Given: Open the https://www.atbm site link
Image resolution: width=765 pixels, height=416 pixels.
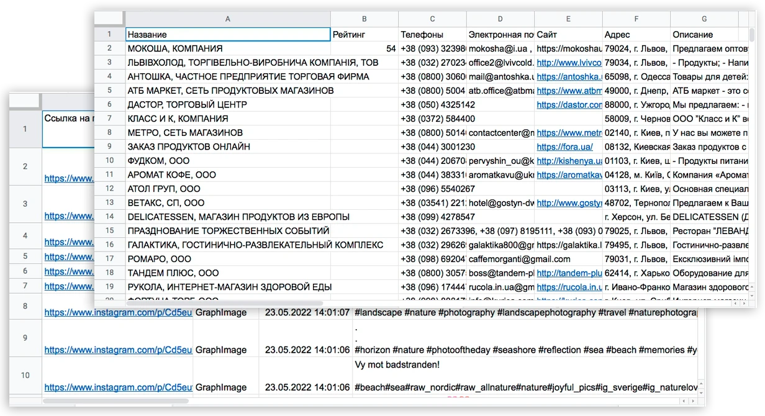Looking at the screenshot, I should coord(569,91).
